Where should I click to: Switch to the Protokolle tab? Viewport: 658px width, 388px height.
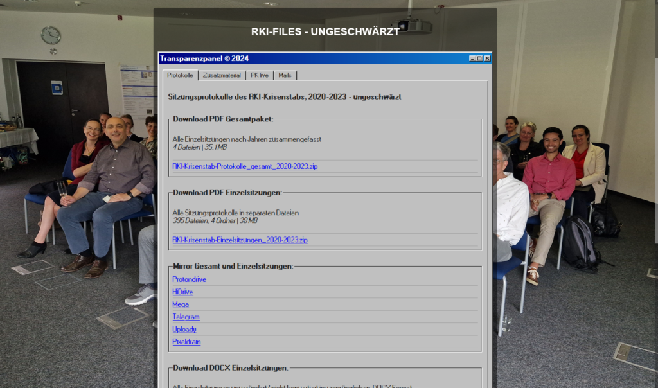[x=180, y=75]
